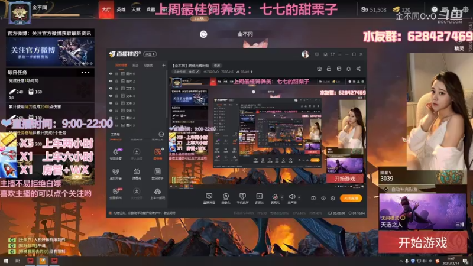Open the 上车一起玩 tool
Image resolution: width=473 pixels, height=266 pixels.
(157, 192)
